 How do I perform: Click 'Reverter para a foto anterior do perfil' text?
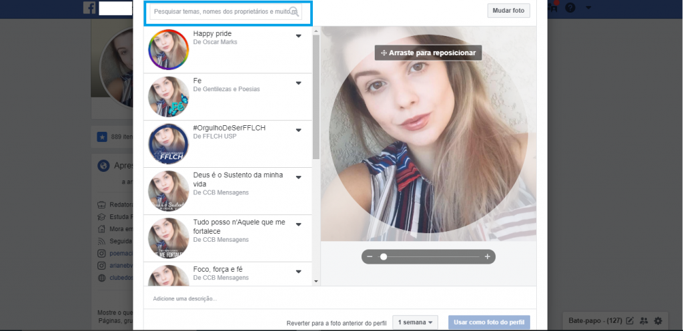tap(336, 323)
